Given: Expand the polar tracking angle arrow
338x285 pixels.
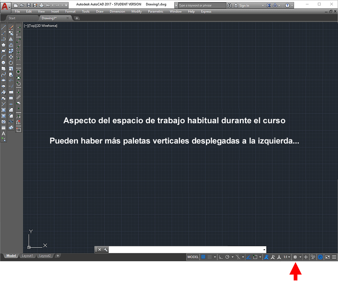Looking at the screenshot, I should click(232, 257).
